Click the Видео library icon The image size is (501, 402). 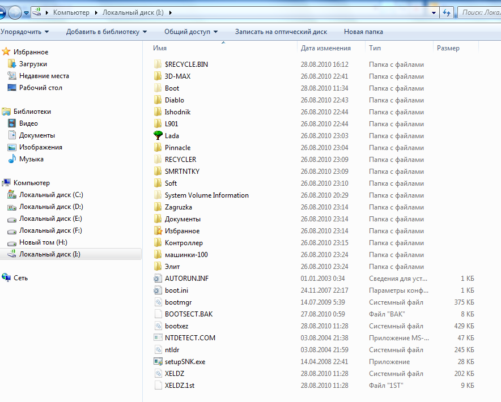point(12,123)
